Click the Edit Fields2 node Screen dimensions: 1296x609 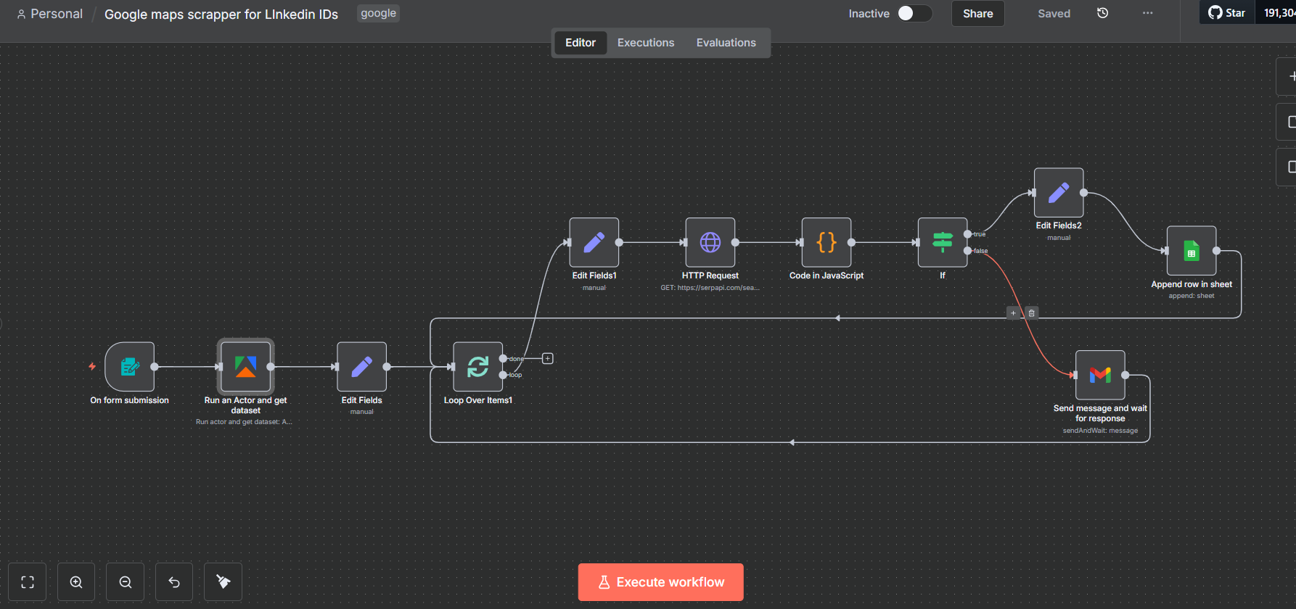tap(1059, 193)
